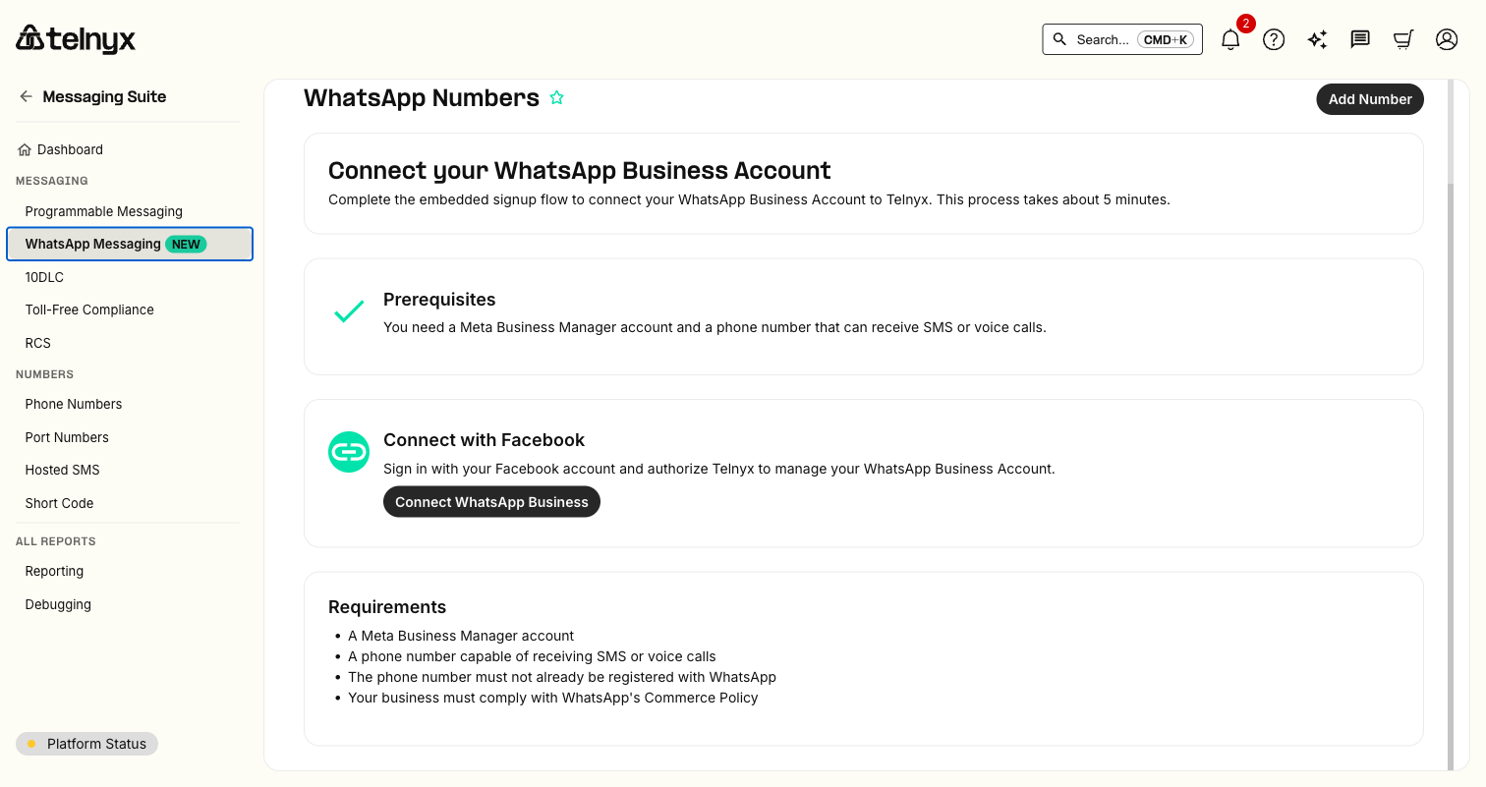Click the green link icon for Connect with Facebook

[349, 452]
